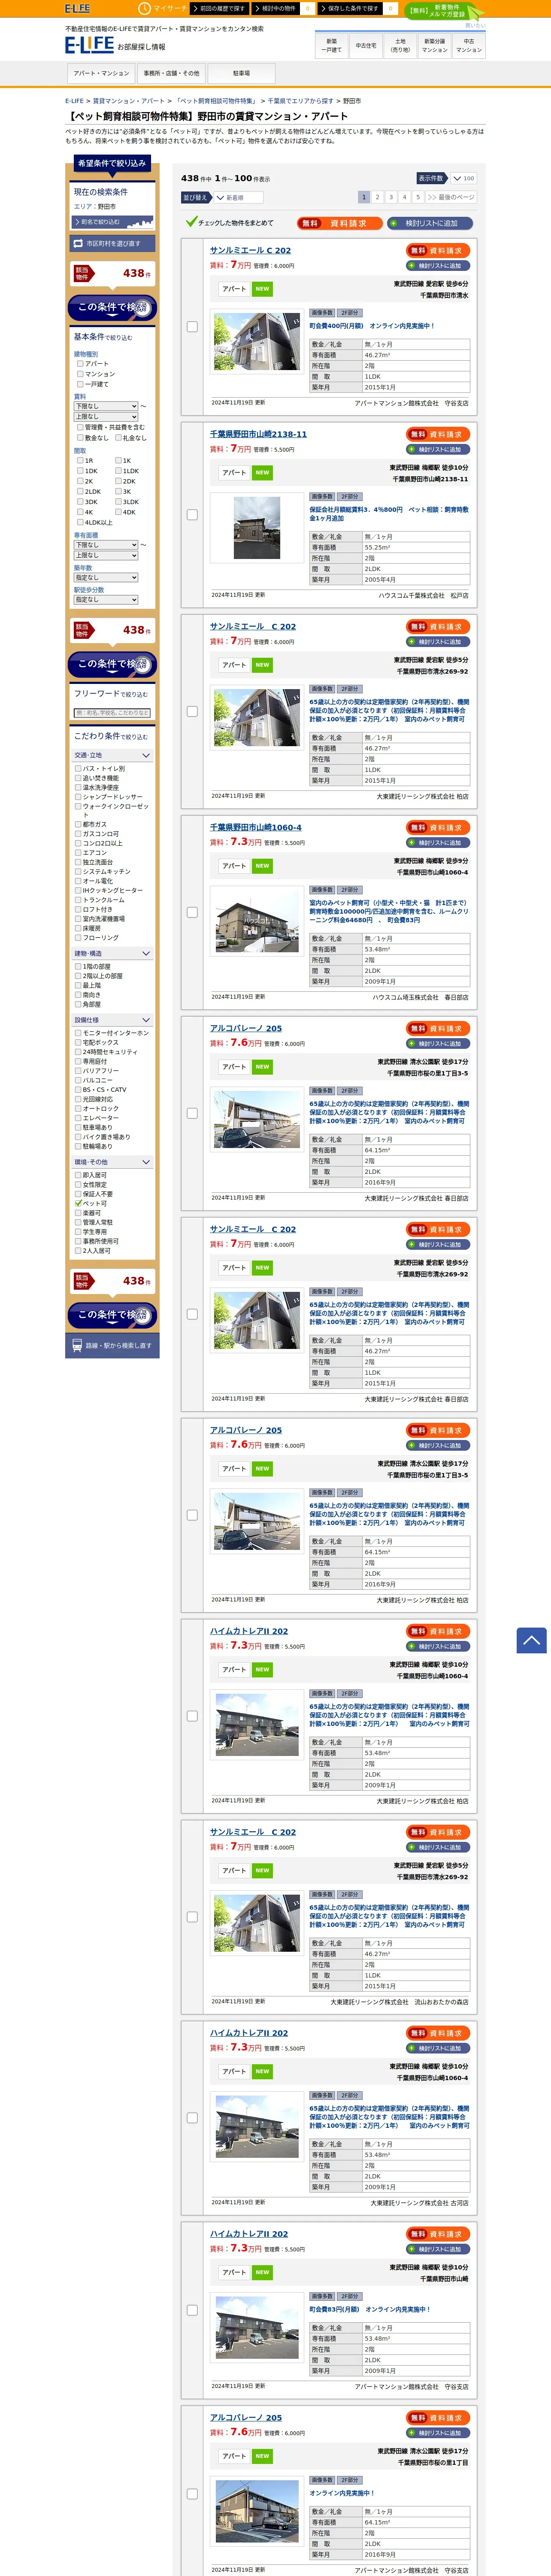The image size is (551, 2576).
Task: Select checkbox for 千葉県野田市山崎2138-11 listing
Action: click(x=192, y=515)
